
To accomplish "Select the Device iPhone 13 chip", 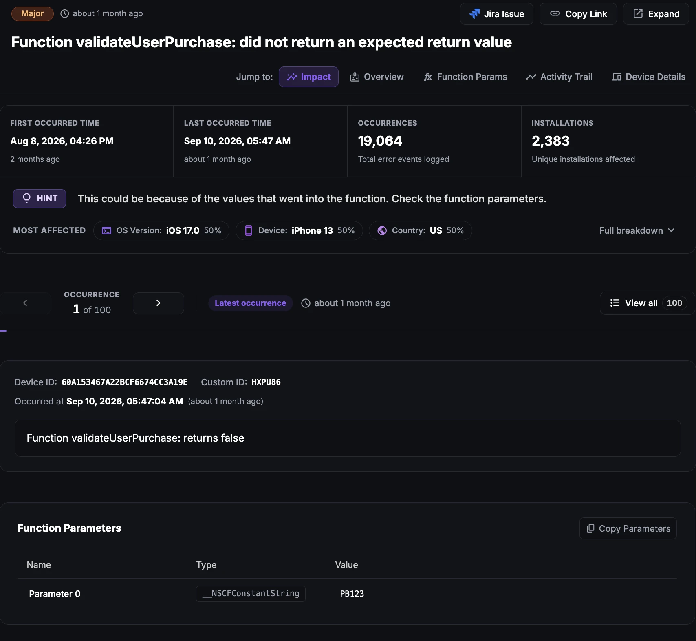I will pos(299,231).
